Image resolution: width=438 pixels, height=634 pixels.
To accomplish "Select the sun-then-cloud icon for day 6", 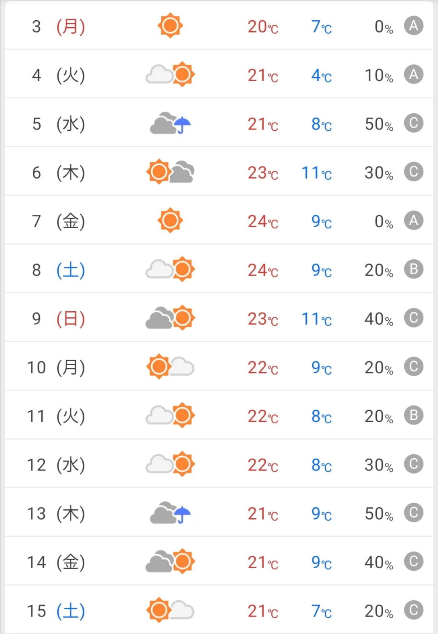I will (170, 172).
